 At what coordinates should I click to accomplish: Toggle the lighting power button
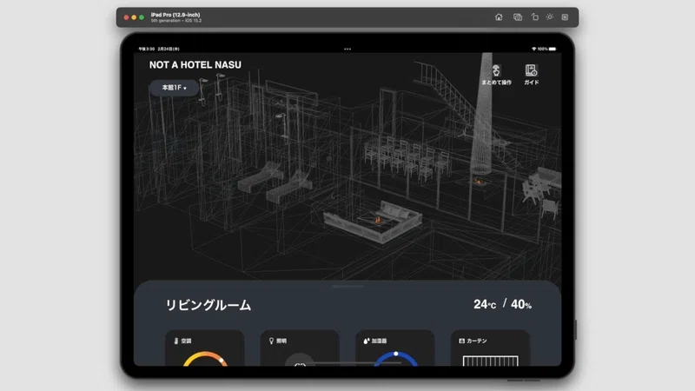[x=300, y=360]
